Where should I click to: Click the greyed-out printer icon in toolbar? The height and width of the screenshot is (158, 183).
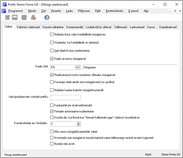click(33, 17)
